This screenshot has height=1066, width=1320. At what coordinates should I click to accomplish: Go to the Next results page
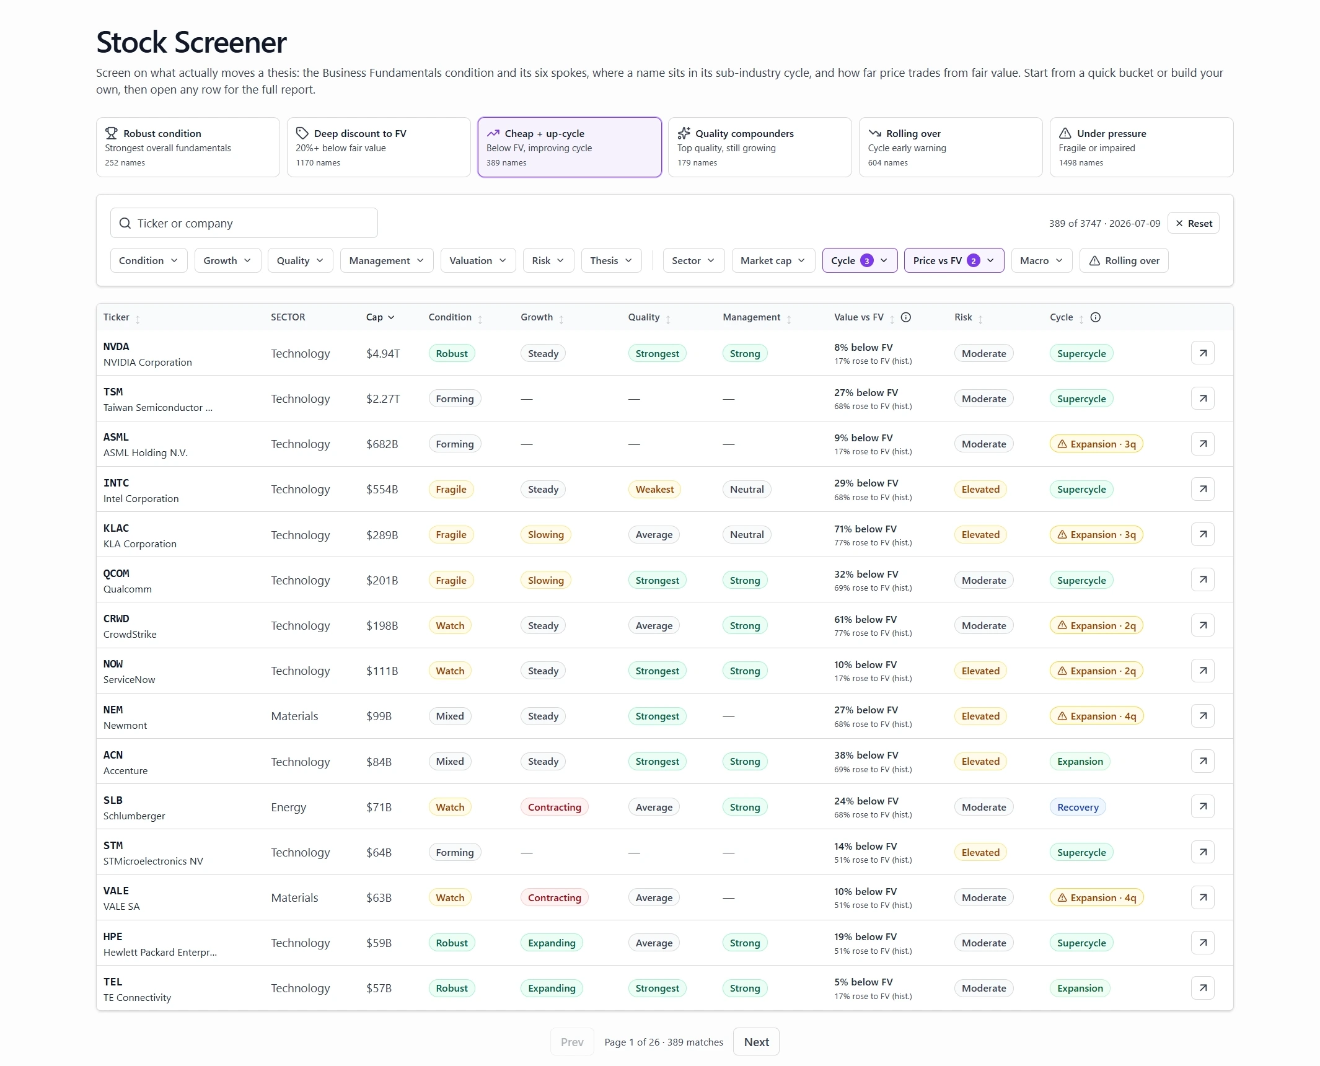click(x=756, y=1042)
